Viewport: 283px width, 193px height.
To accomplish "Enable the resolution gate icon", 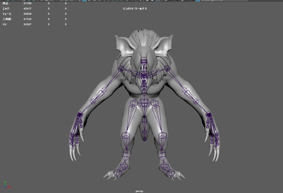I will [51, 1].
